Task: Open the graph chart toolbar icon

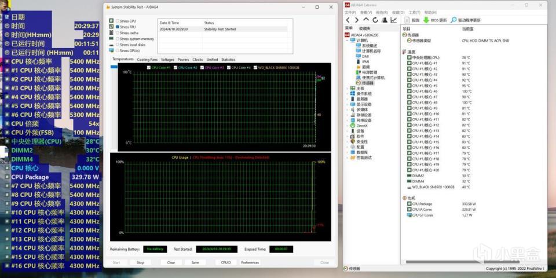Action: tap(394, 20)
